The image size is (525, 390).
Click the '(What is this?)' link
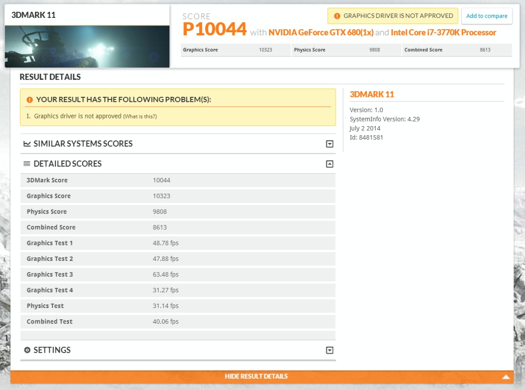point(140,116)
